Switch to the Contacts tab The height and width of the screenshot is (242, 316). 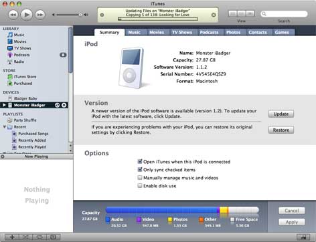pos(258,32)
